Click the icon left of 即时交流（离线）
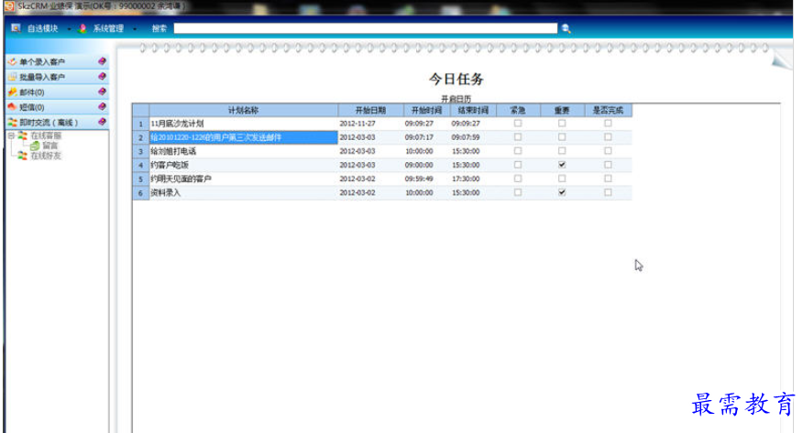803x433 pixels. 12,122
